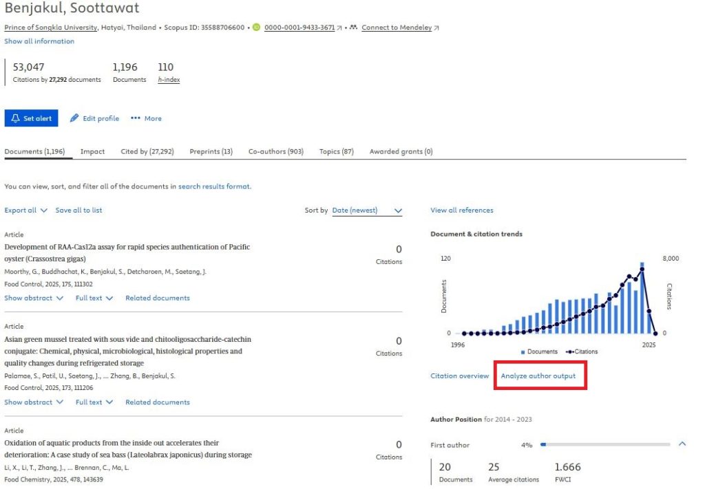The width and height of the screenshot is (705, 489).
Task: Click the green ORCID icon
Action: click(256, 28)
